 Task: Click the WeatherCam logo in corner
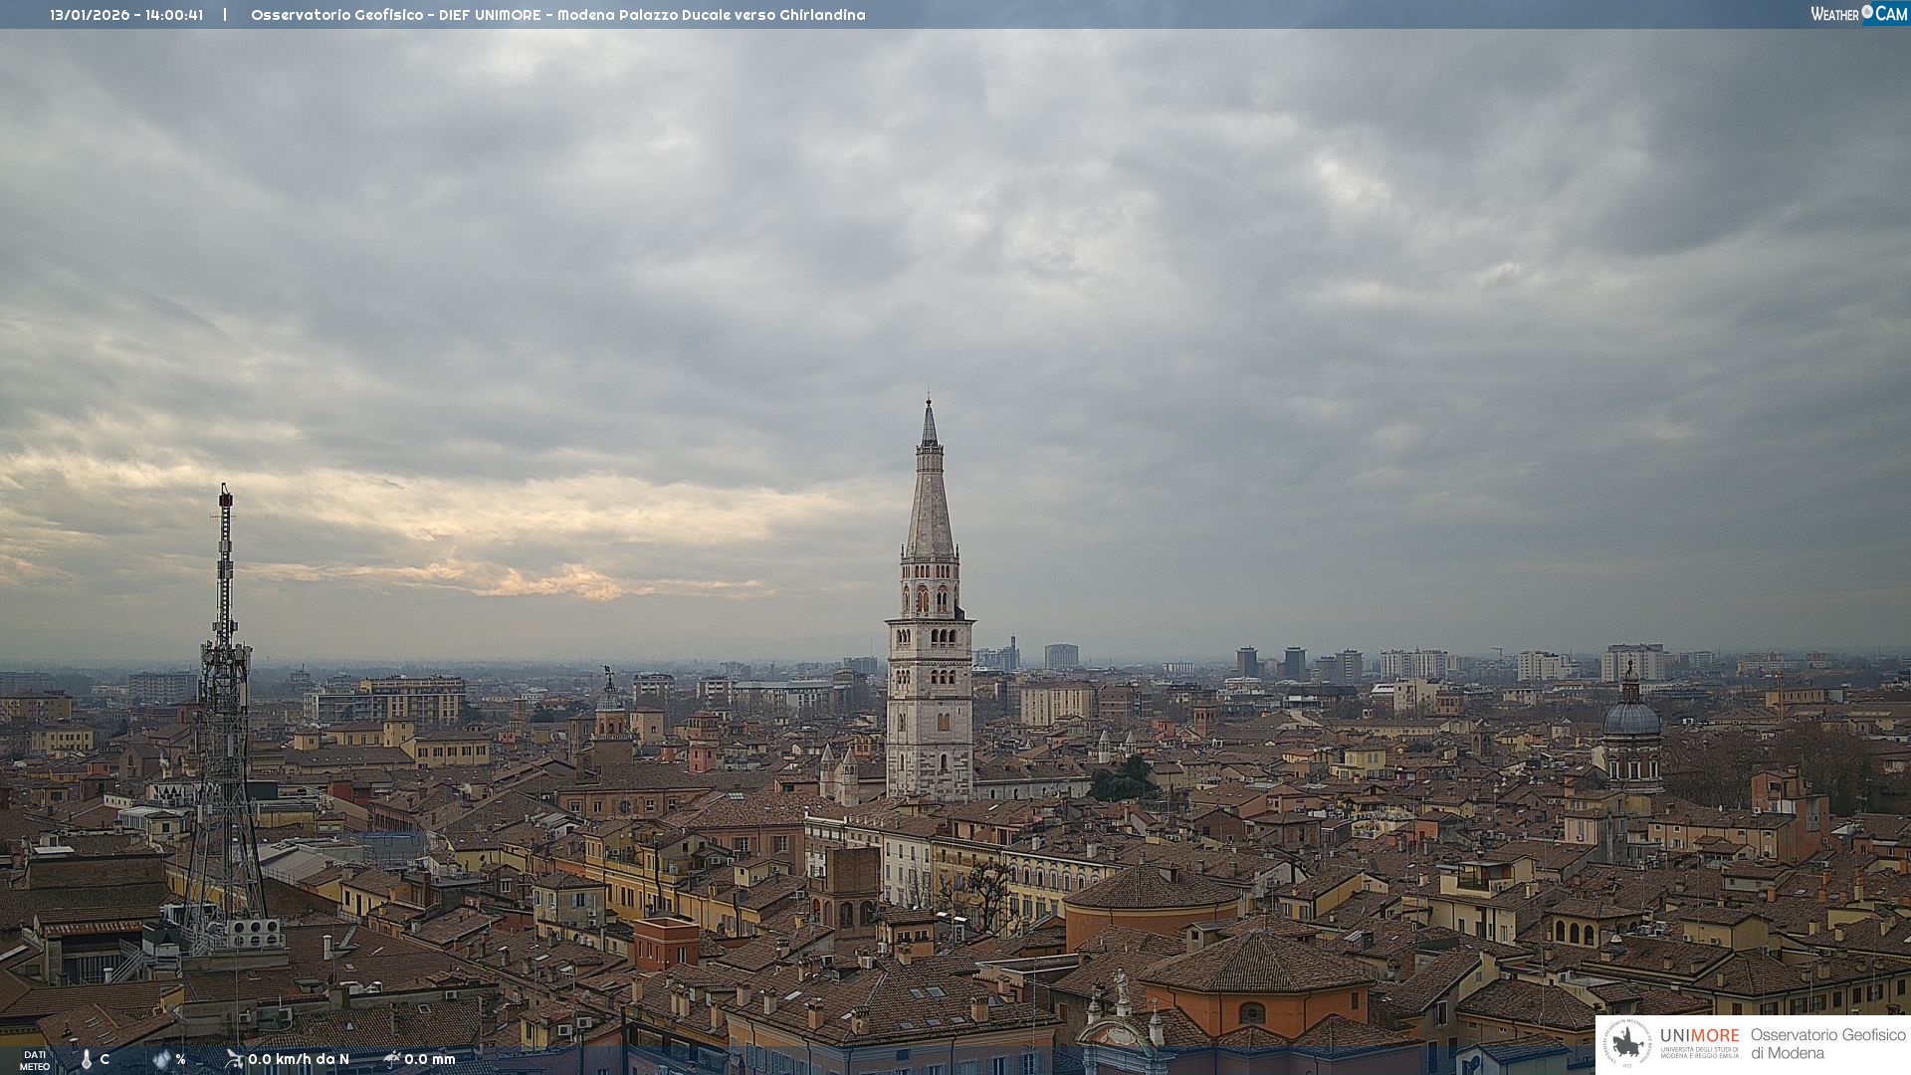pos(1857,13)
